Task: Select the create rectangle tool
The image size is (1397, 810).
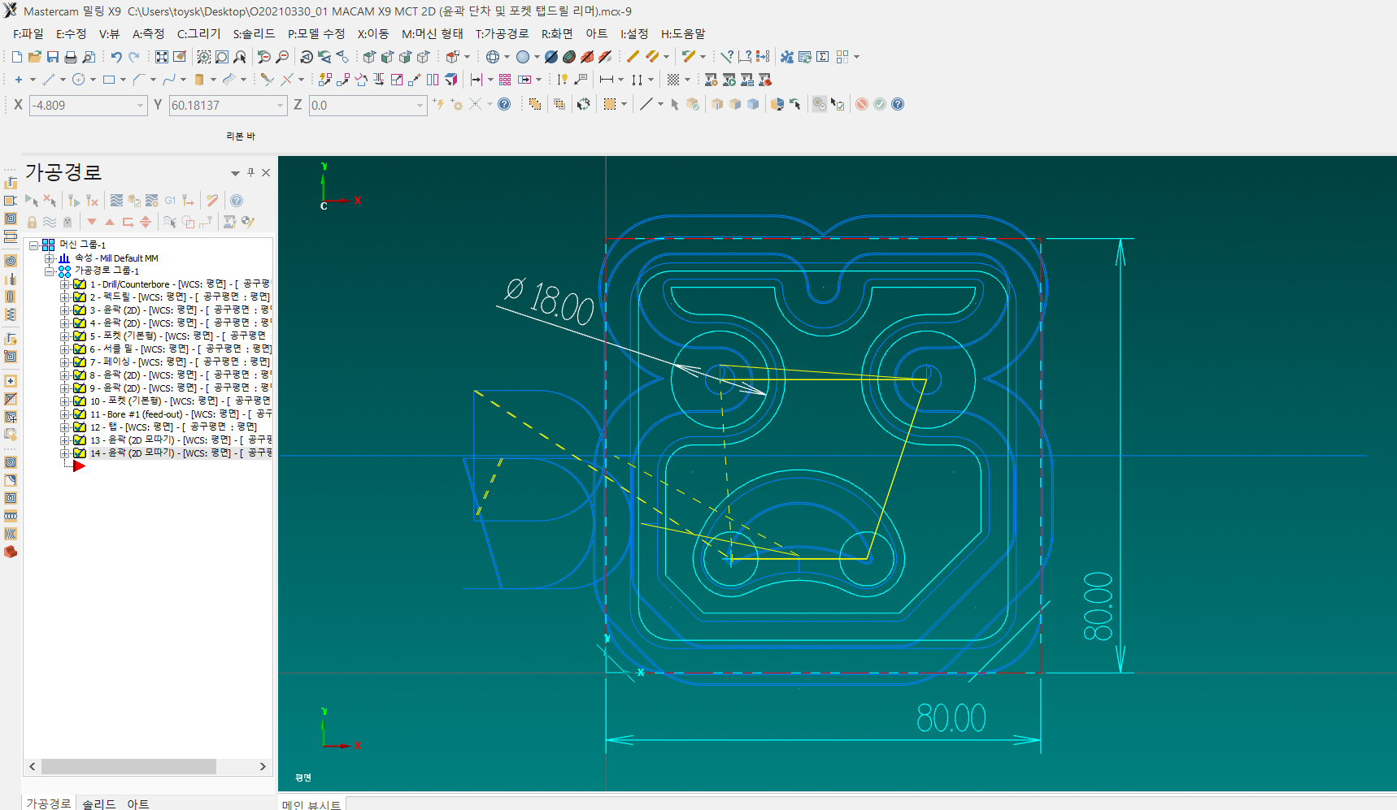Action: [x=109, y=80]
